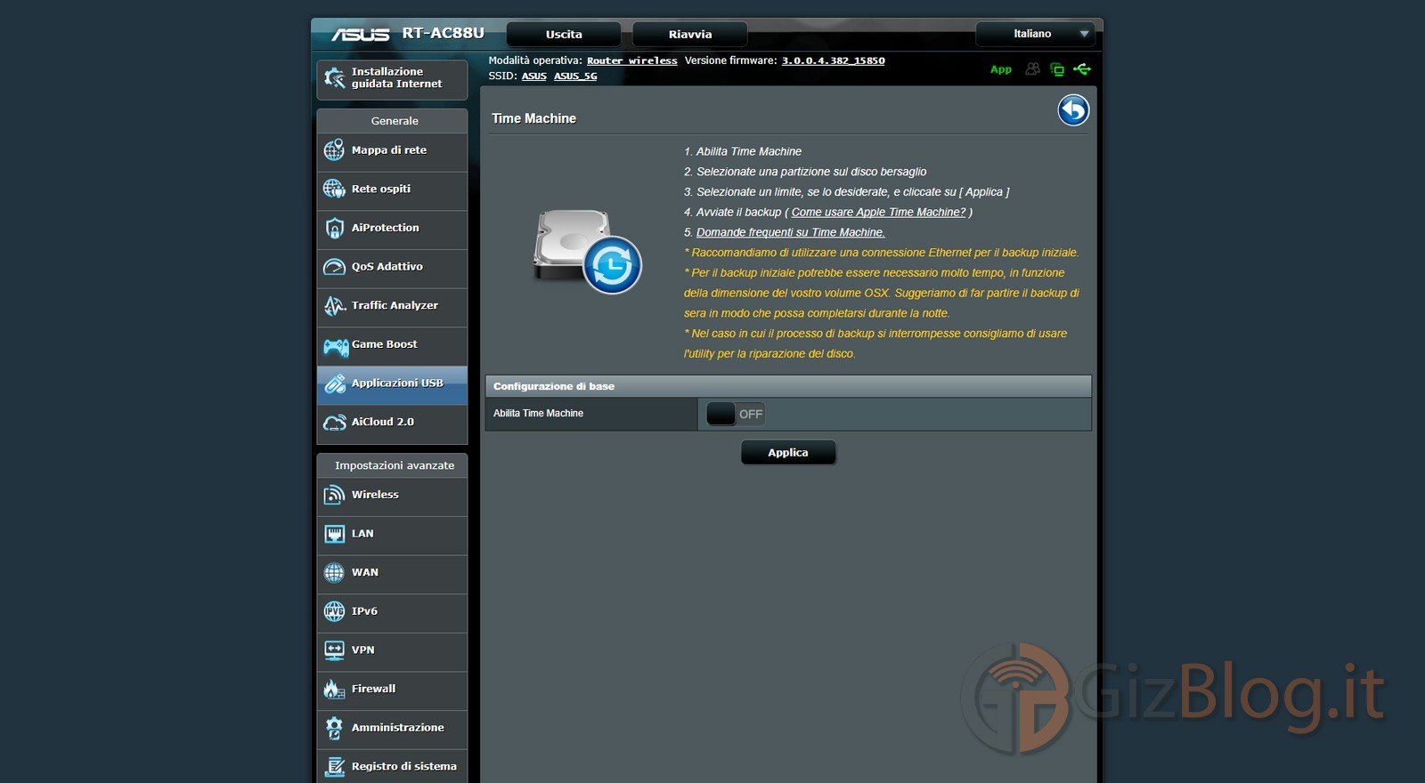1425x783 pixels.
Task: Open Rete ospiti icon in sidebar
Action: coord(334,189)
